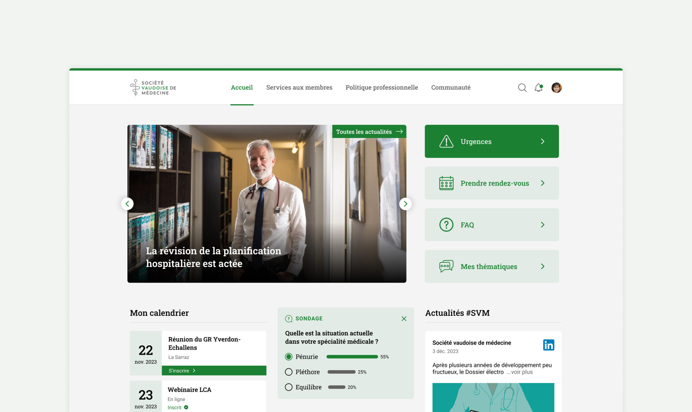Click the 'Réunion du GR Yverdon-Echallens' title
This screenshot has width=692, height=412.
pos(204,344)
